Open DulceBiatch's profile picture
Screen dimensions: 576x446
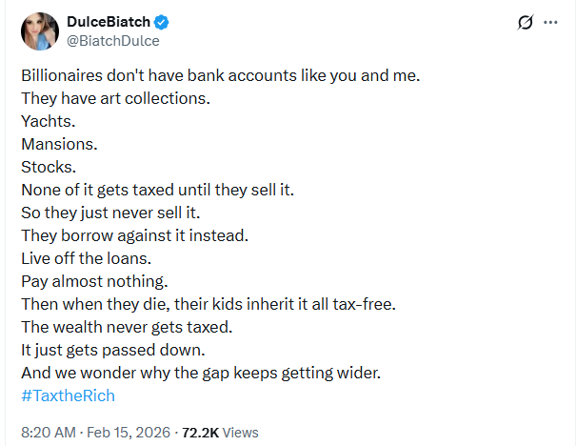click(x=41, y=31)
